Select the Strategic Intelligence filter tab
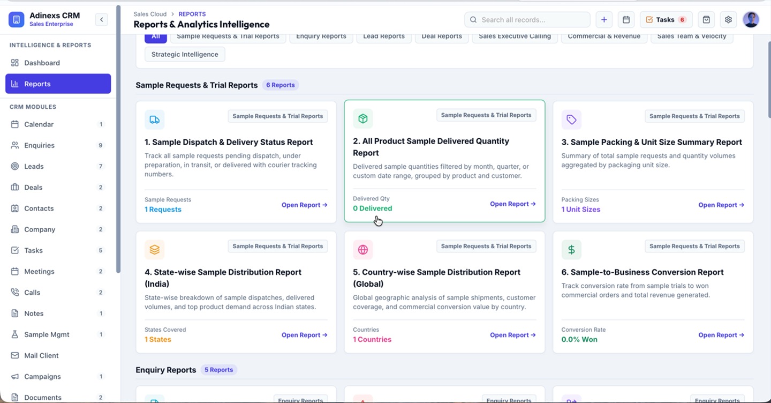Image resolution: width=771 pixels, height=403 pixels. 185,54
